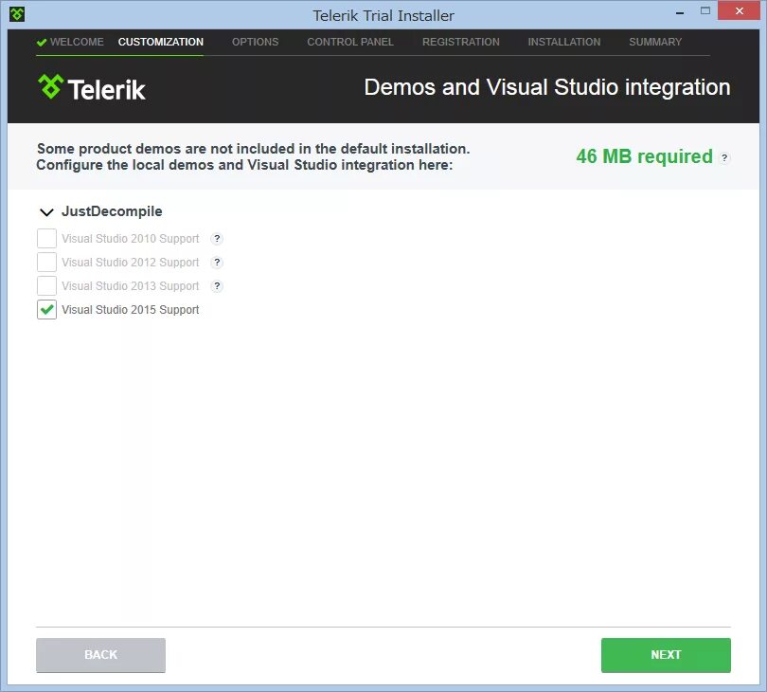Click the JustDecompile section heading
767x692 pixels.
[112, 211]
